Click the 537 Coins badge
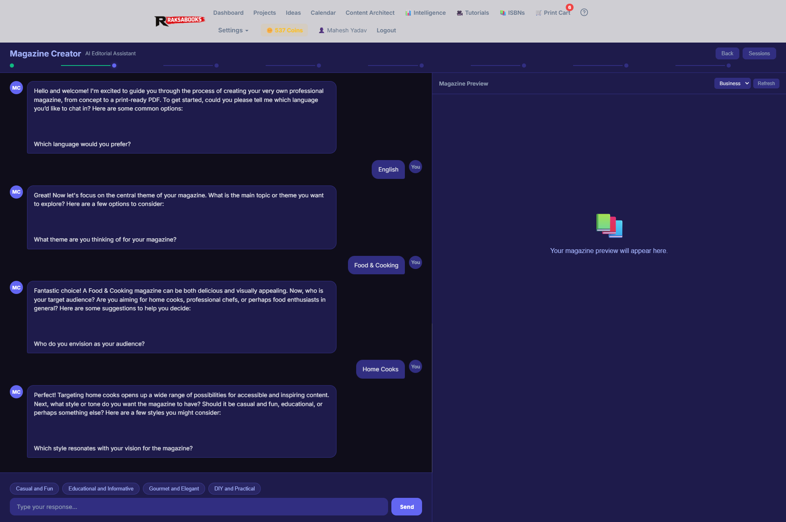This screenshot has height=522, width=786. pyautogui.click(x=285, y=30)
